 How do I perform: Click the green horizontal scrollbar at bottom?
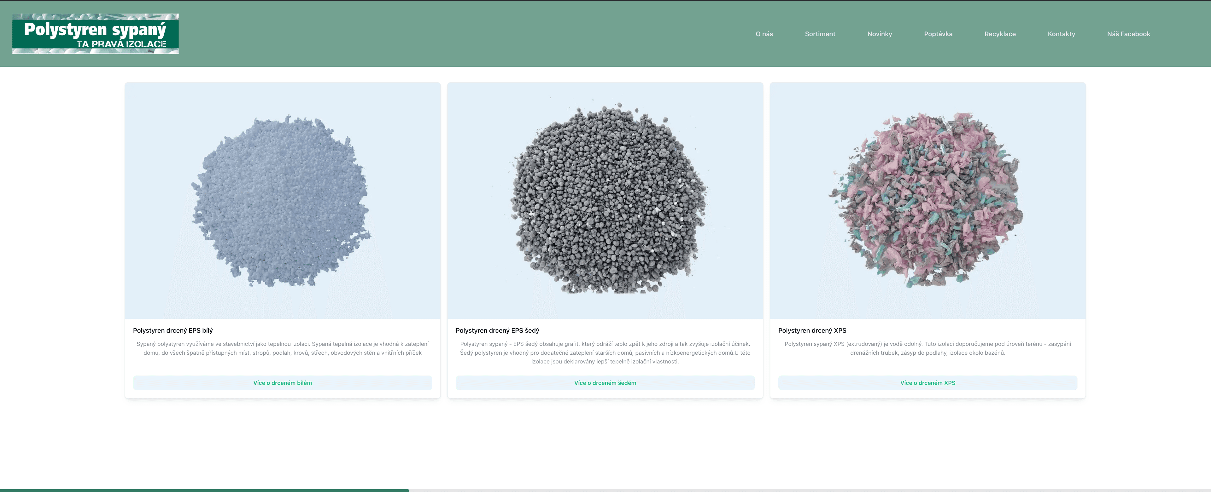204,490
